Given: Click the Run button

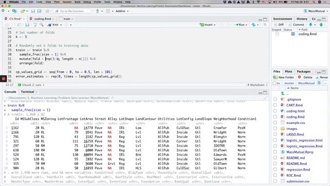Looking at the screenshot, I should (x=239, y=25).
